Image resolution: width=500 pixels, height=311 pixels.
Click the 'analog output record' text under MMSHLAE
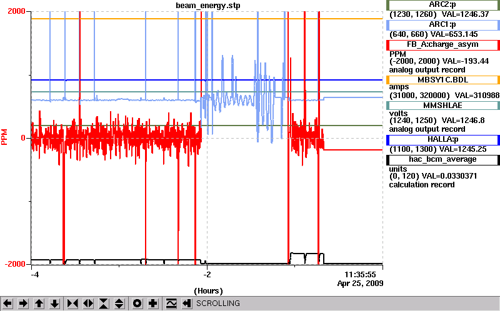[427, 129]
